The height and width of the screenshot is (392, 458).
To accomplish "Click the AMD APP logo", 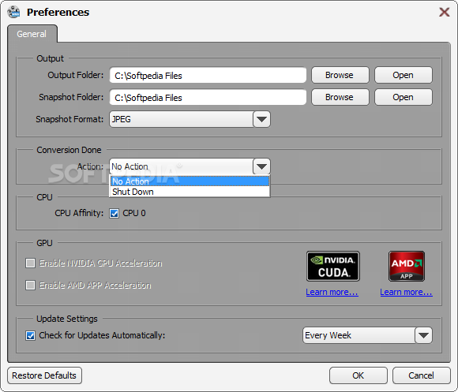I will 407,266.
